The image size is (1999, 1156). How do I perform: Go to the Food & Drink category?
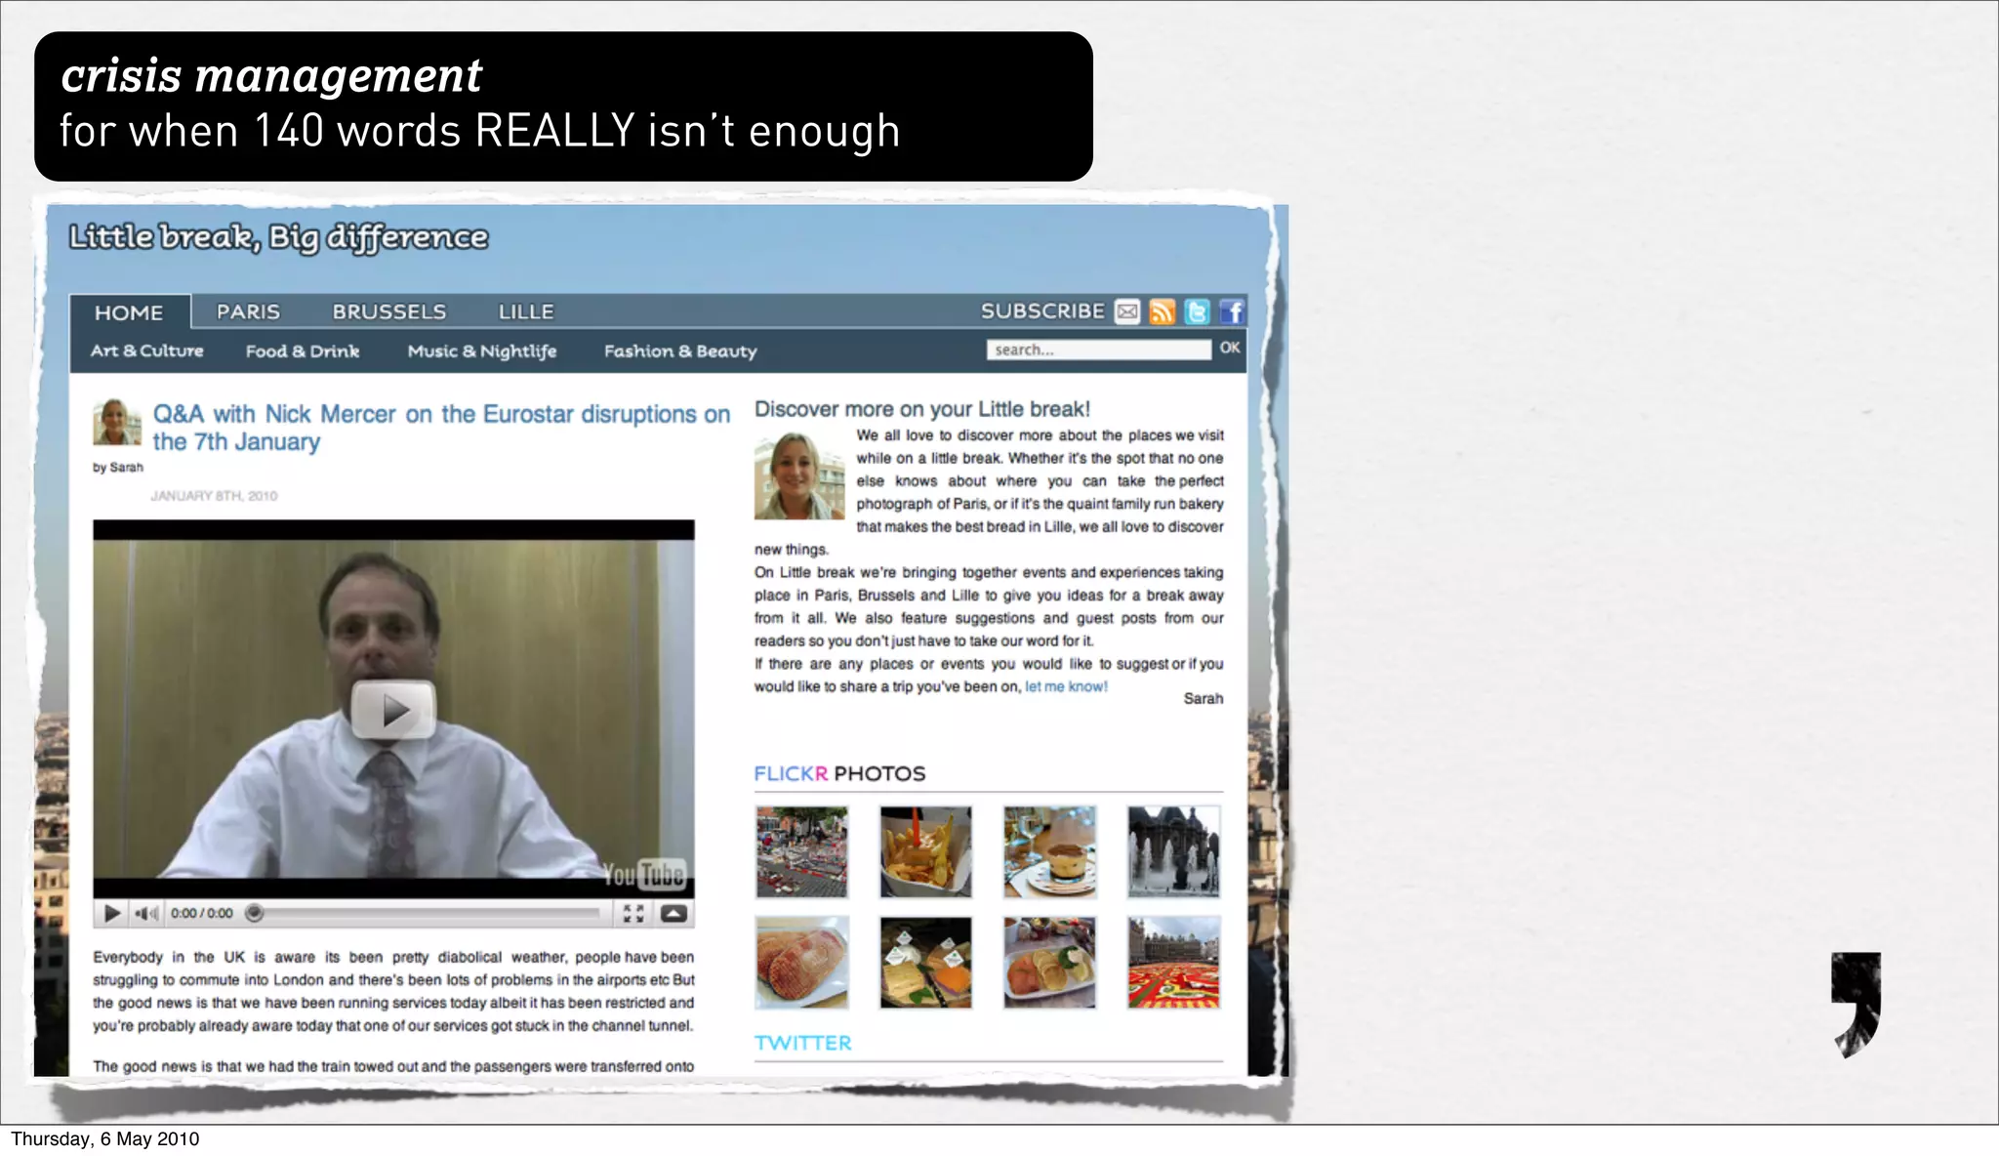(303, 351)
